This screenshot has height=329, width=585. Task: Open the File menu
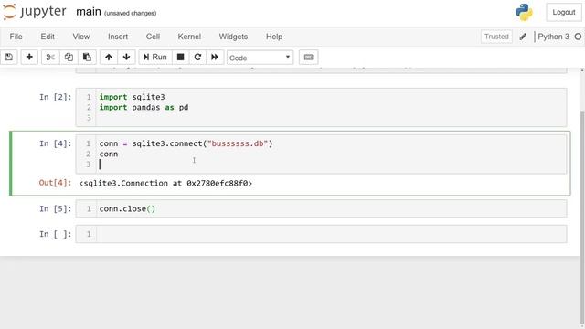[x=16, y=37]
